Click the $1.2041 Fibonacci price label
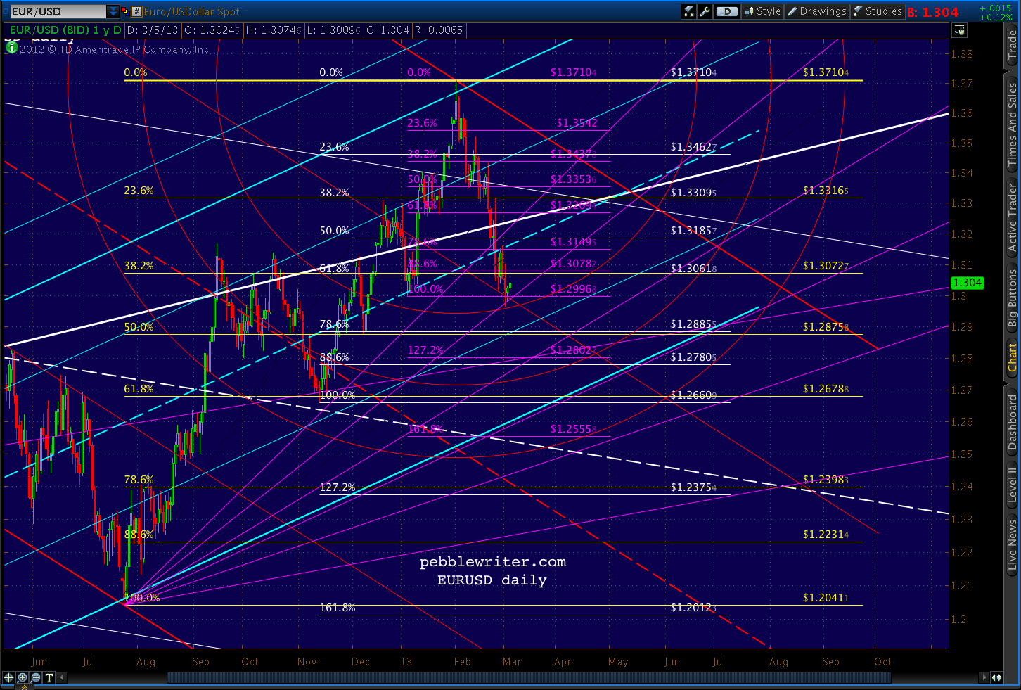 [826, 598]
